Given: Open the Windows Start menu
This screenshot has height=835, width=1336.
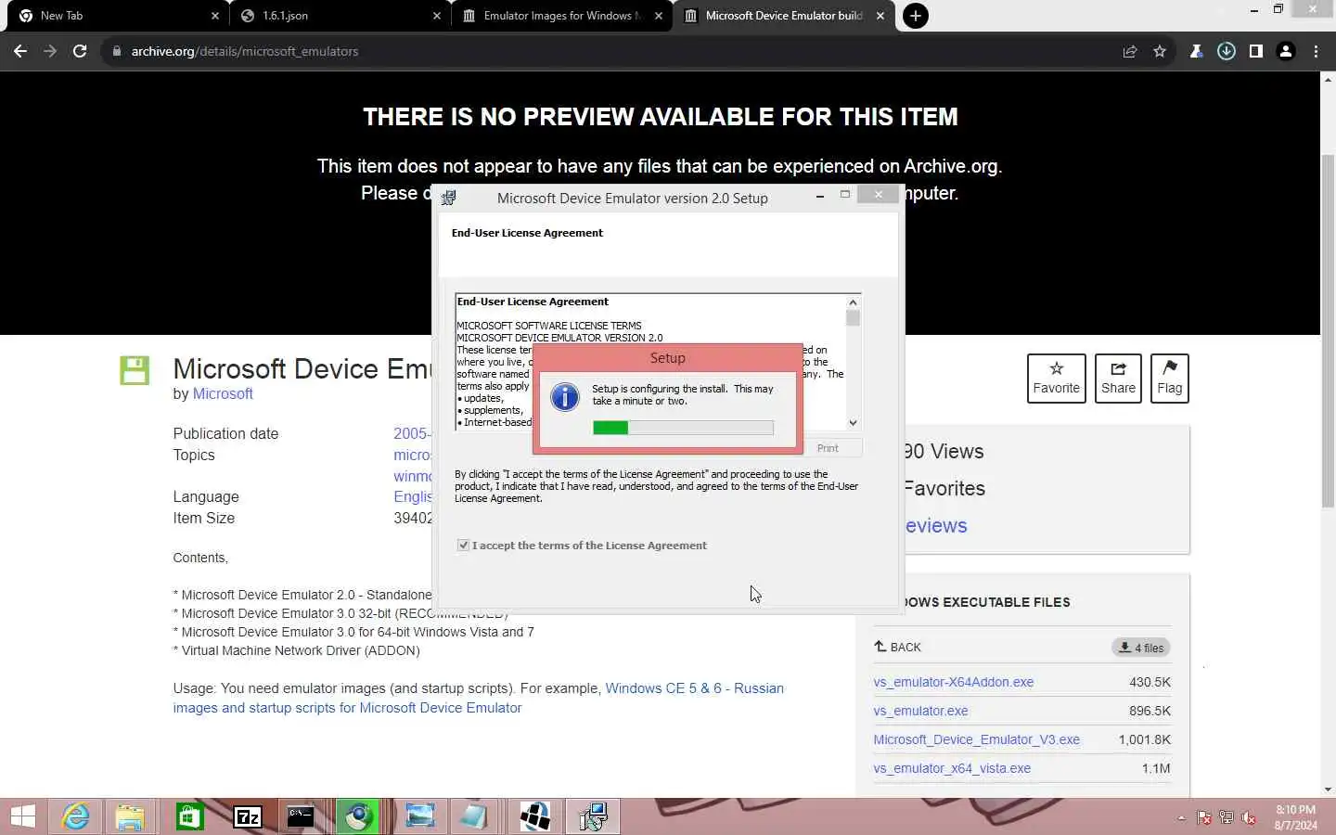Looking at the screenshot, I should [x=22, y=816].
